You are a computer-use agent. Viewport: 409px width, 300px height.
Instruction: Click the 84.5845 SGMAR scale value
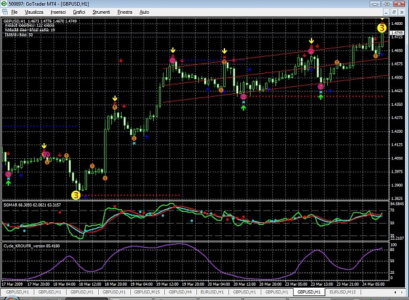pos(397,204)
